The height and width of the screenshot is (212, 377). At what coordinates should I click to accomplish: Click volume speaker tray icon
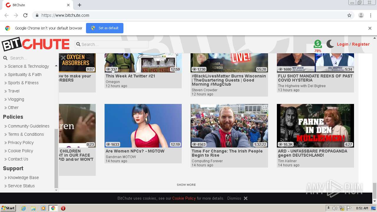pos(335,208)
